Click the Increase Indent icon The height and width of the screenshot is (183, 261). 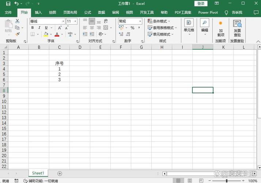(92, 34)
